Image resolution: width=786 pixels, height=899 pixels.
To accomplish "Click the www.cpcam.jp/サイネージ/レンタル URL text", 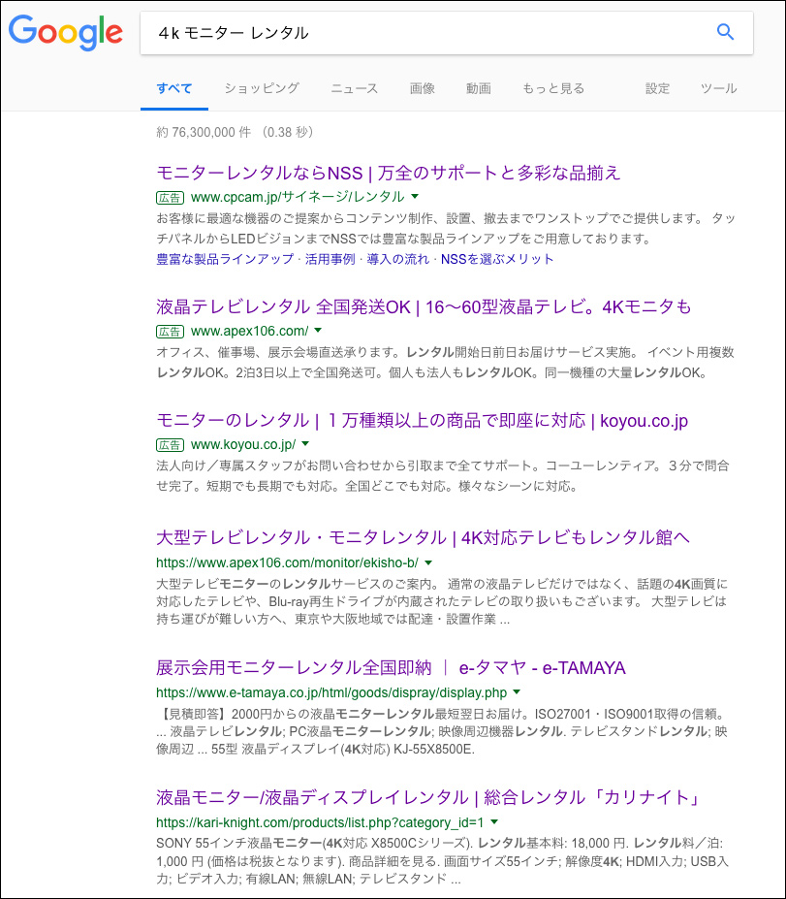I will tap(298, 197).
